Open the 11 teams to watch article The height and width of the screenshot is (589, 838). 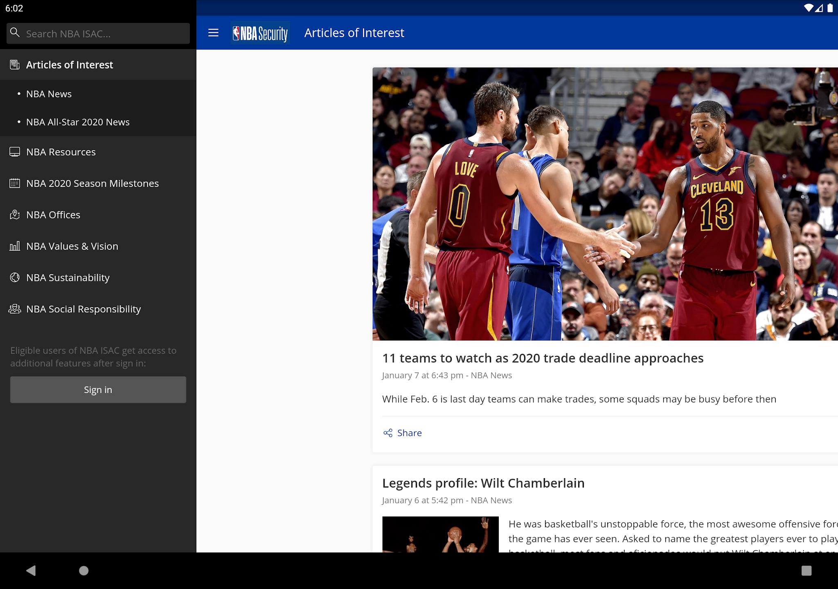coord(543,358)
